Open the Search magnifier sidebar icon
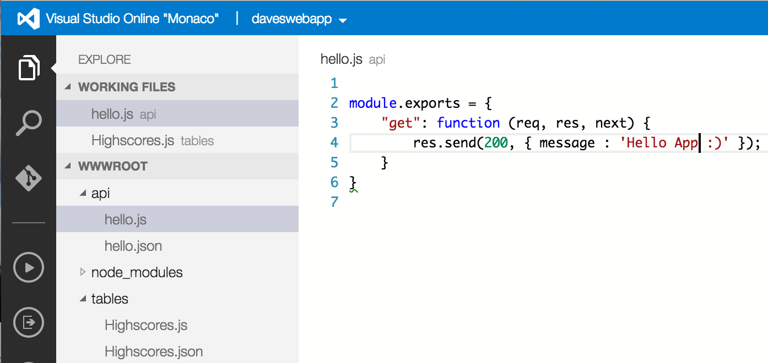The width and height of the screenshot is (768, 363). pos(29,123)
